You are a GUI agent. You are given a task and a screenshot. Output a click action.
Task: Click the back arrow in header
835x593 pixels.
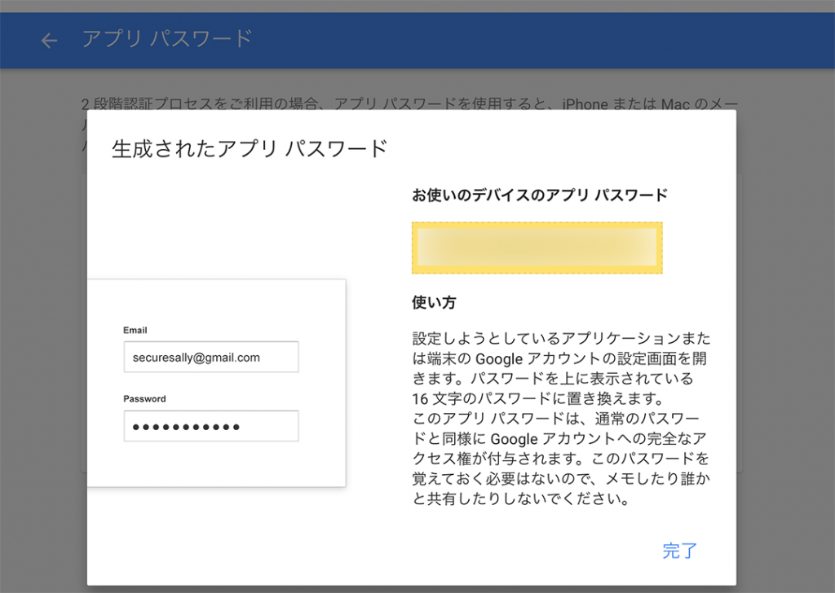50,40
